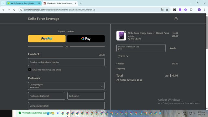Click the page vertical scrollbar thumb
Image resolution: width=208 pixels, height=117 pixels.
(x=207, y=32)
